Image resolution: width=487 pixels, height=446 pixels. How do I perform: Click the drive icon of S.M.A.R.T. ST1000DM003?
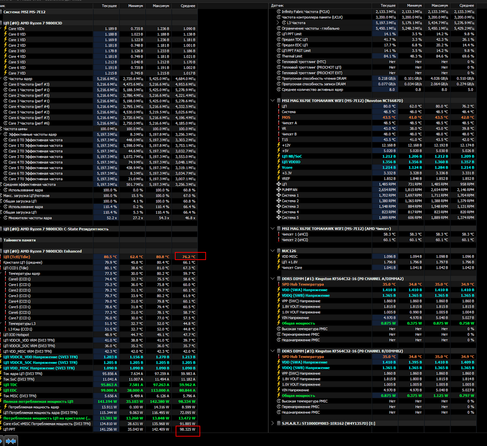pyautogui.click(x=279, y=424)
